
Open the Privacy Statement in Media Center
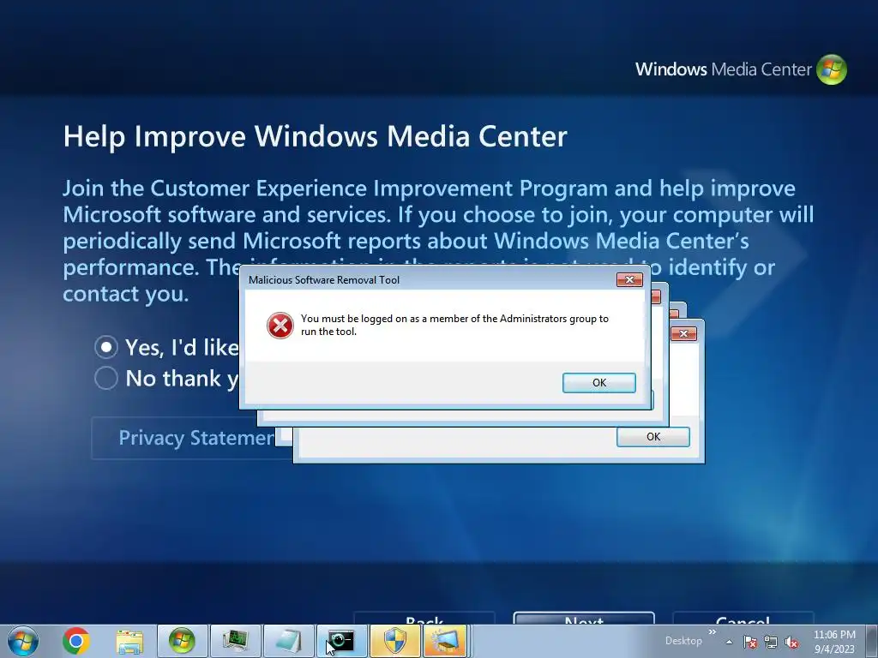pyautogui.click(x=192, y=438)
